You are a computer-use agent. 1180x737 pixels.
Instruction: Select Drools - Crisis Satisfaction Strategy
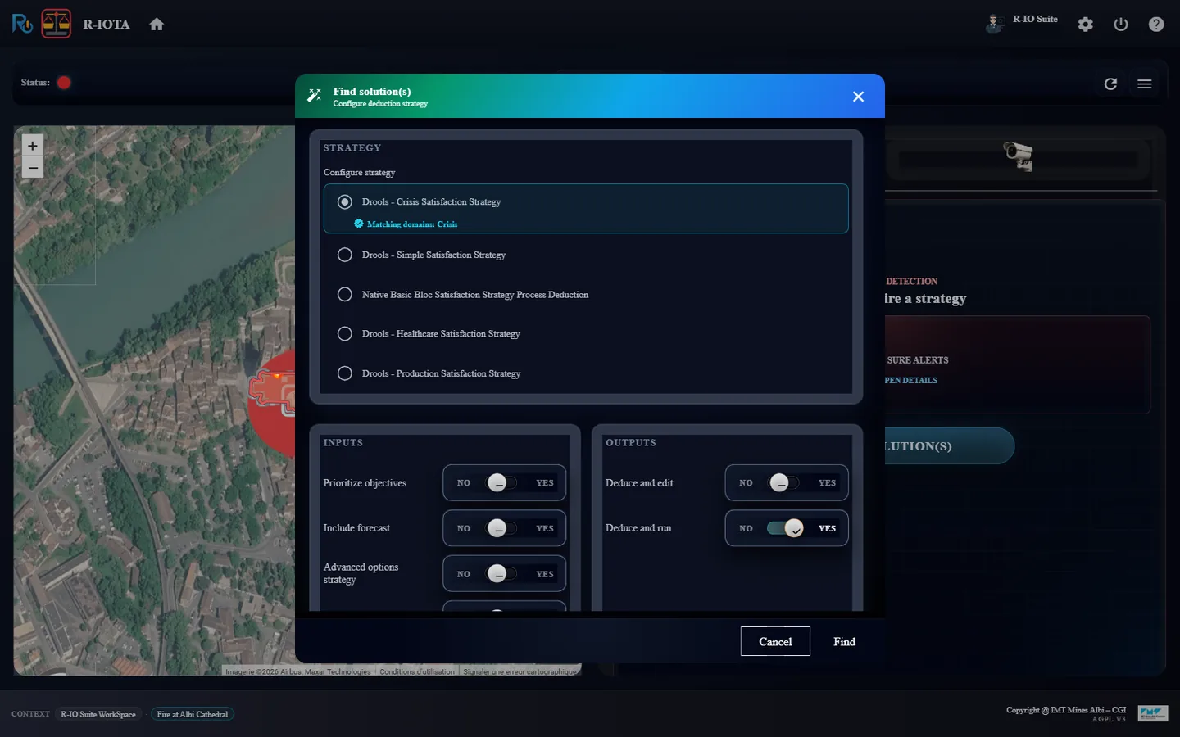point(586,208)
